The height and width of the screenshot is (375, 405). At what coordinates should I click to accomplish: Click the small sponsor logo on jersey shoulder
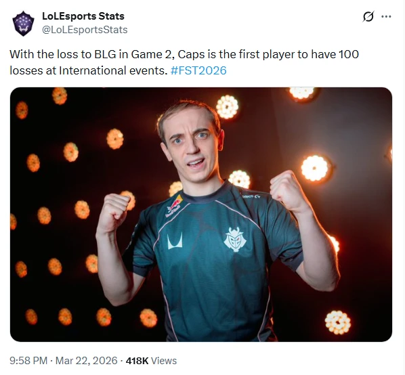pyautogui.click(x=251, y=197)
